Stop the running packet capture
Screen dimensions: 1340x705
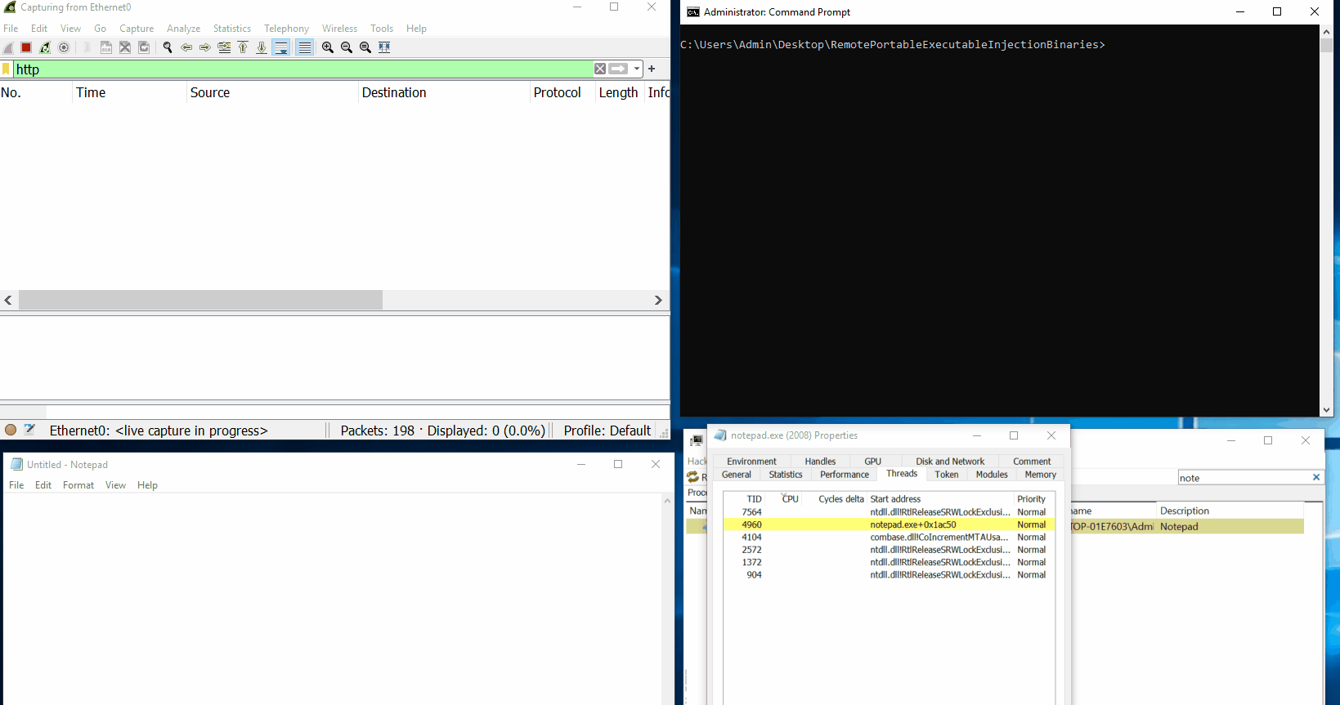pyautogui.click(x=26, y=47)
